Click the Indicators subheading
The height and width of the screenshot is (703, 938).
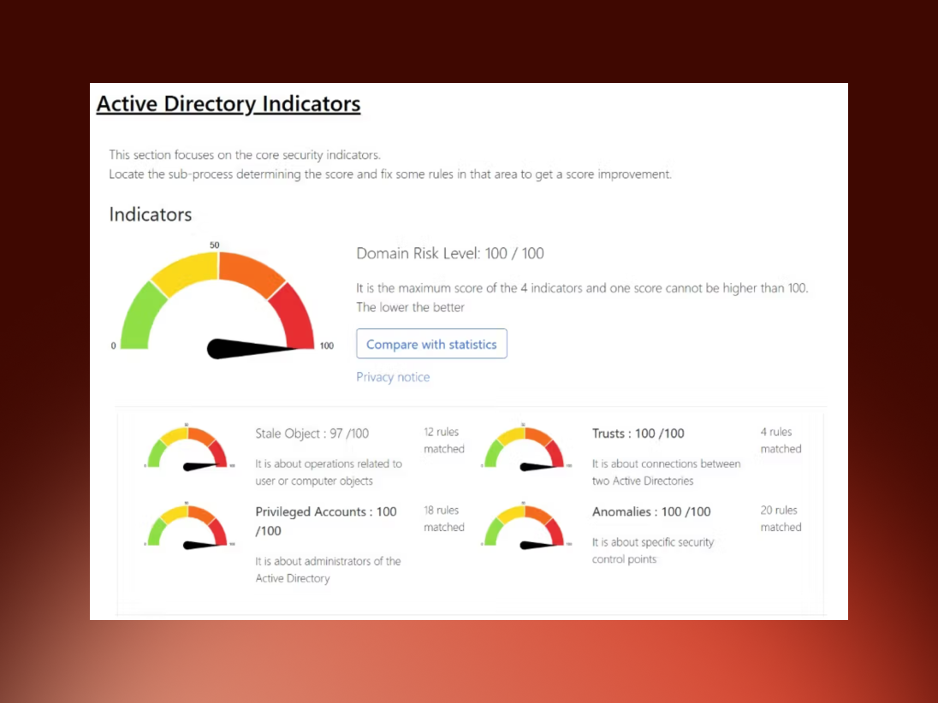click(150, 214)
